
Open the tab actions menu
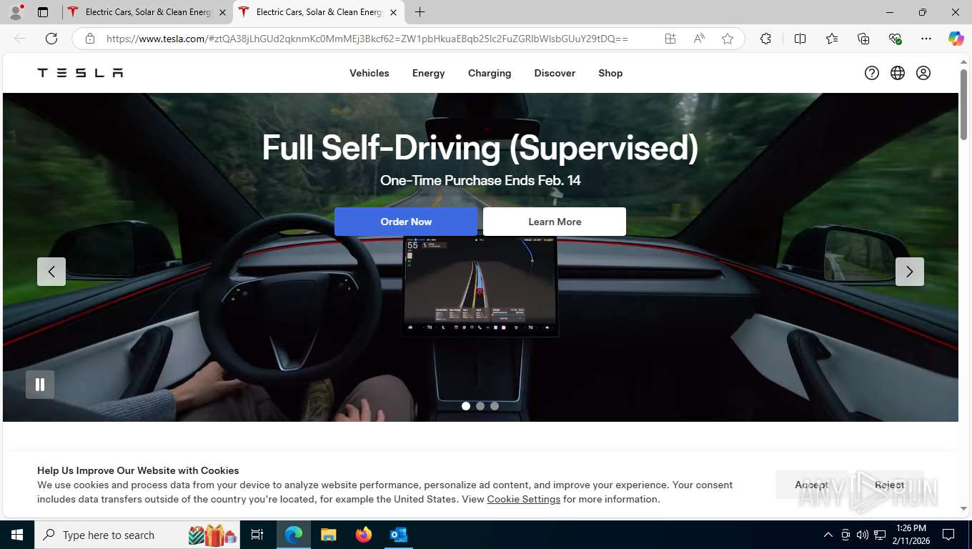click(43, 12)
